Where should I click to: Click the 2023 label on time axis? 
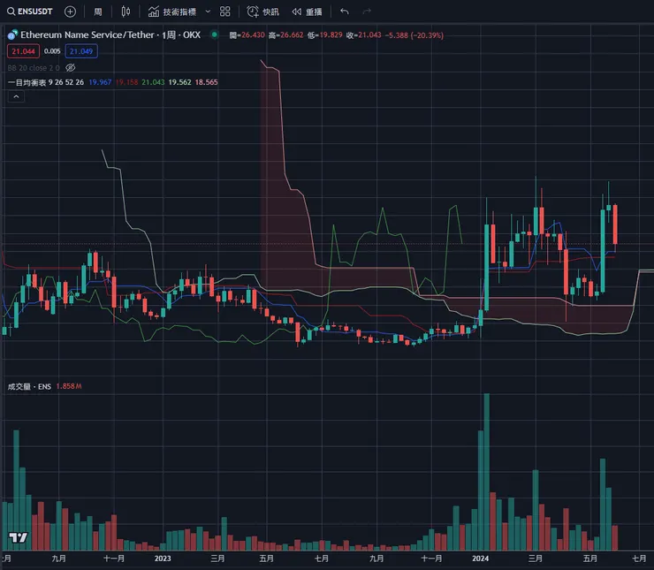point(163,559)
